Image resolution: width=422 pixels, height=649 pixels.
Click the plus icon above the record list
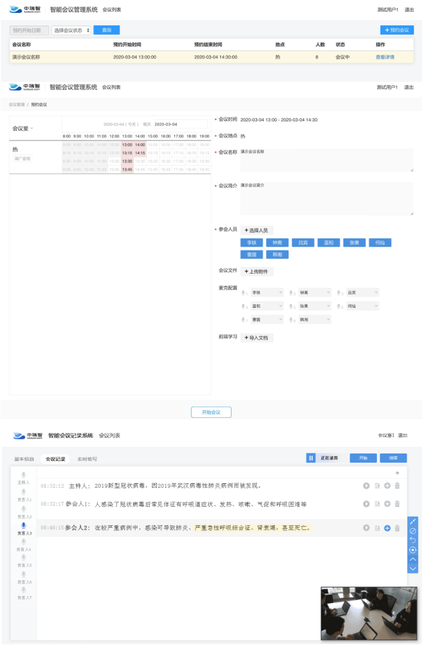point(397,472)
